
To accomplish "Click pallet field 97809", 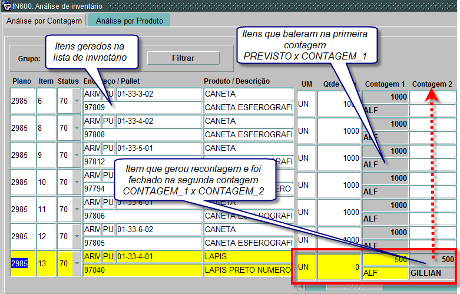I will [143, 107].
